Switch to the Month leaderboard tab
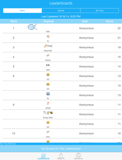Screen dimensions: 122x160 61,11
